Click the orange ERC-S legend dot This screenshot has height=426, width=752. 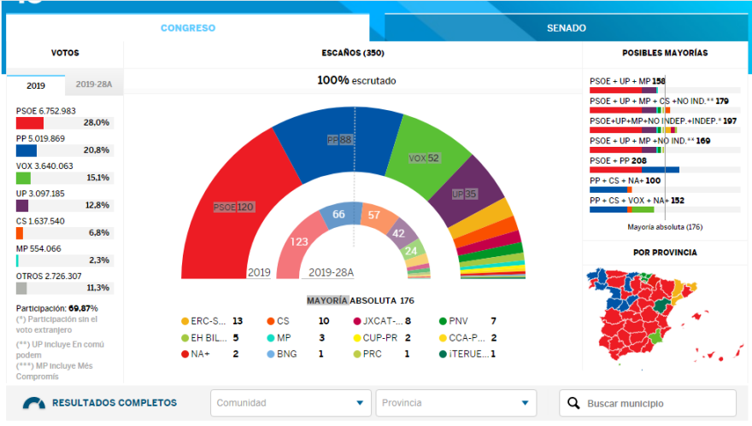coord(184,321)
